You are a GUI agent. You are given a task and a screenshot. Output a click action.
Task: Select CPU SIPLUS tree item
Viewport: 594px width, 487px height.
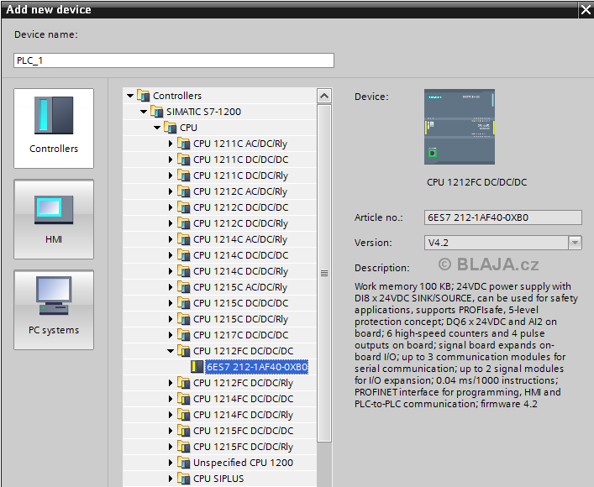pos(218,479)
